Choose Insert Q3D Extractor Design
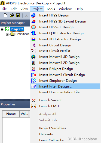 click(65, 33)
